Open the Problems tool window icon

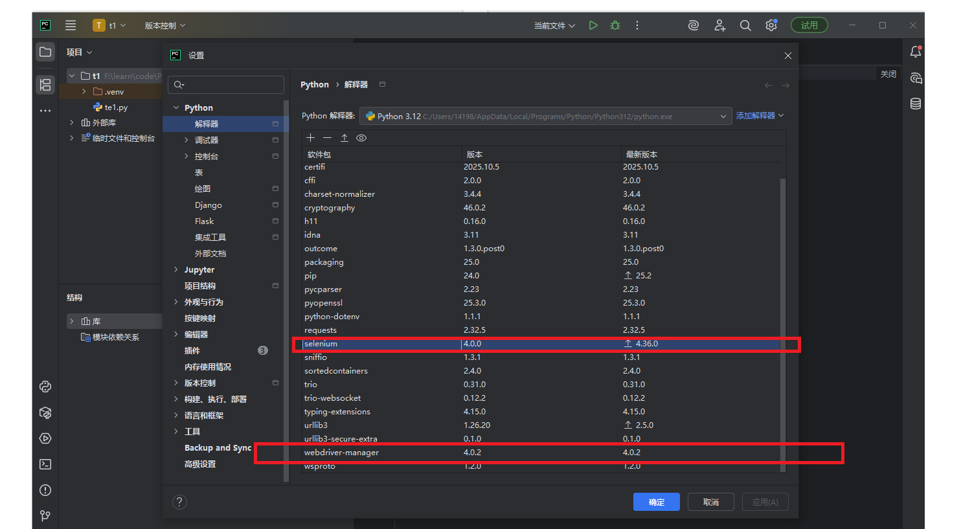(45, 490)
